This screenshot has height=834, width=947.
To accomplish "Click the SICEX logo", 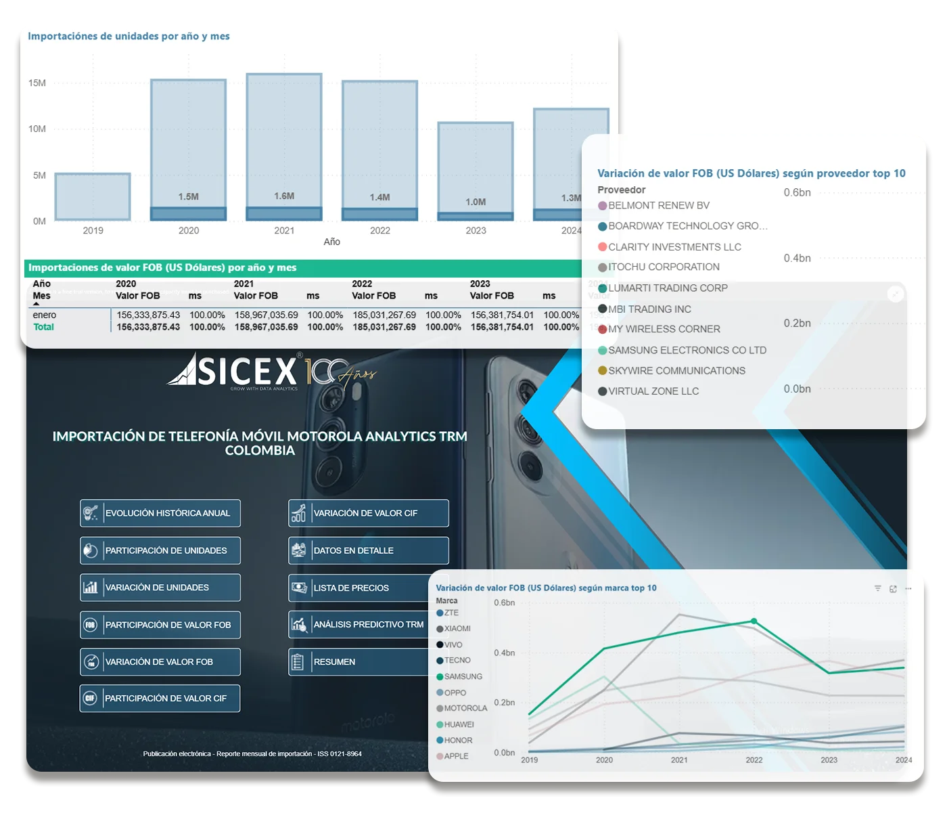I will (232, 370).
